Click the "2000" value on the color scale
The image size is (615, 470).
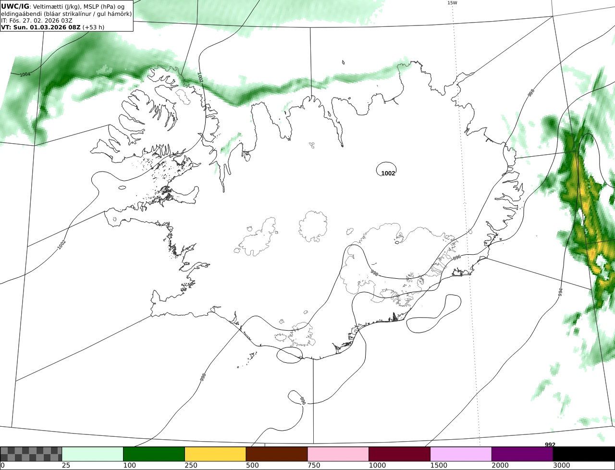[x=500, y=466]
